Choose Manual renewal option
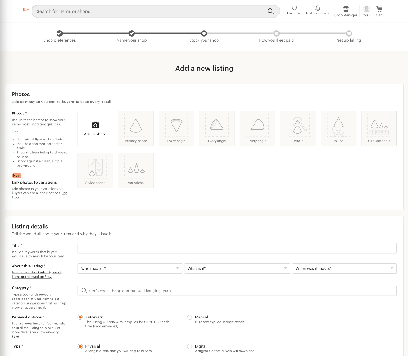Image resolution: width=408 pixels, height=356 pixels. pyautogui.click(x=190, y=317)
